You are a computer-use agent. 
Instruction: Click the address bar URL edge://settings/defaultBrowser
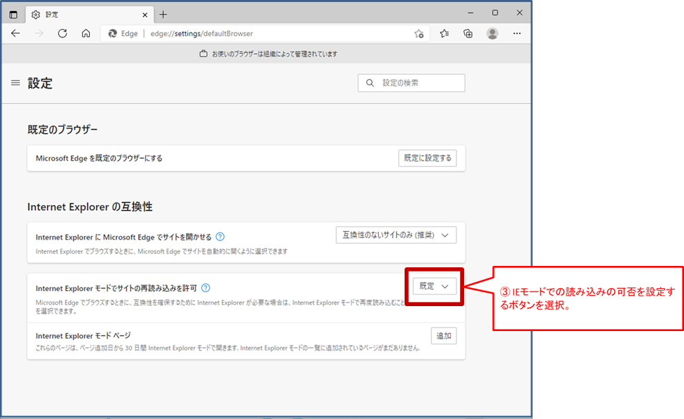(x=201, y=34)
